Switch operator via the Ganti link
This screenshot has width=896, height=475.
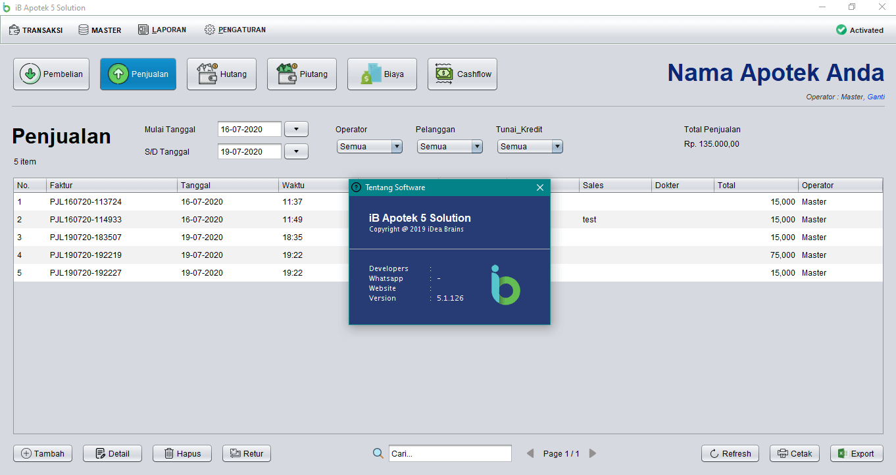[x=876, y=96]
